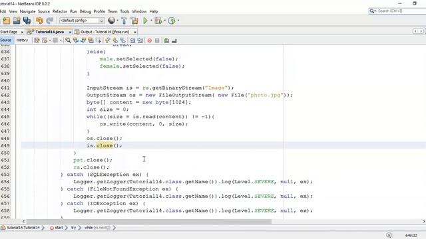Click the Clean and Build icon

pos(134,21)
